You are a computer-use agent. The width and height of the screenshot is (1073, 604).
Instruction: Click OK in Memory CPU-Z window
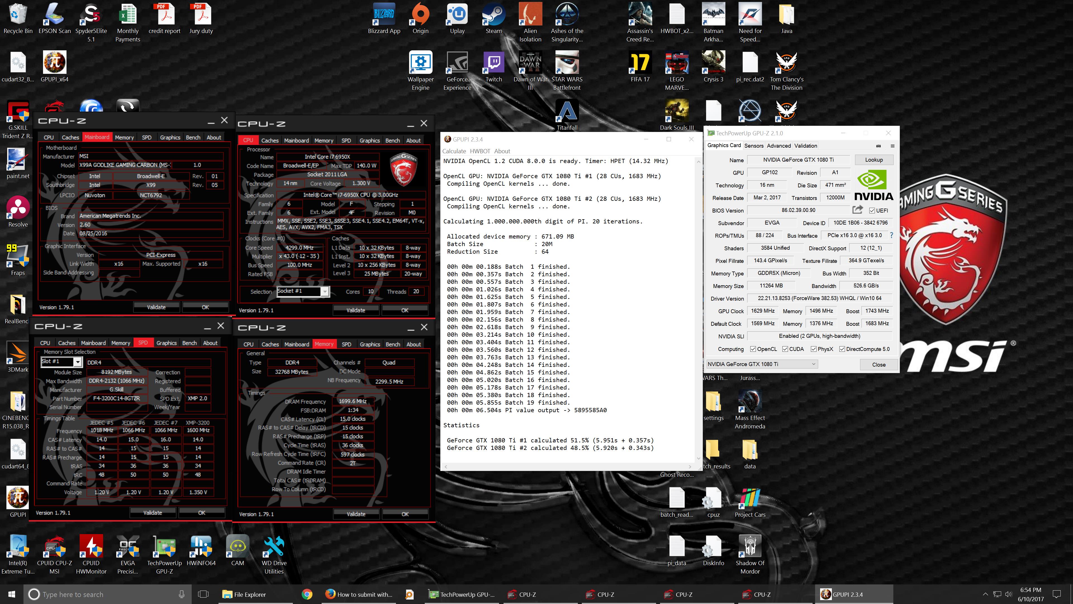tap(405, 514)
